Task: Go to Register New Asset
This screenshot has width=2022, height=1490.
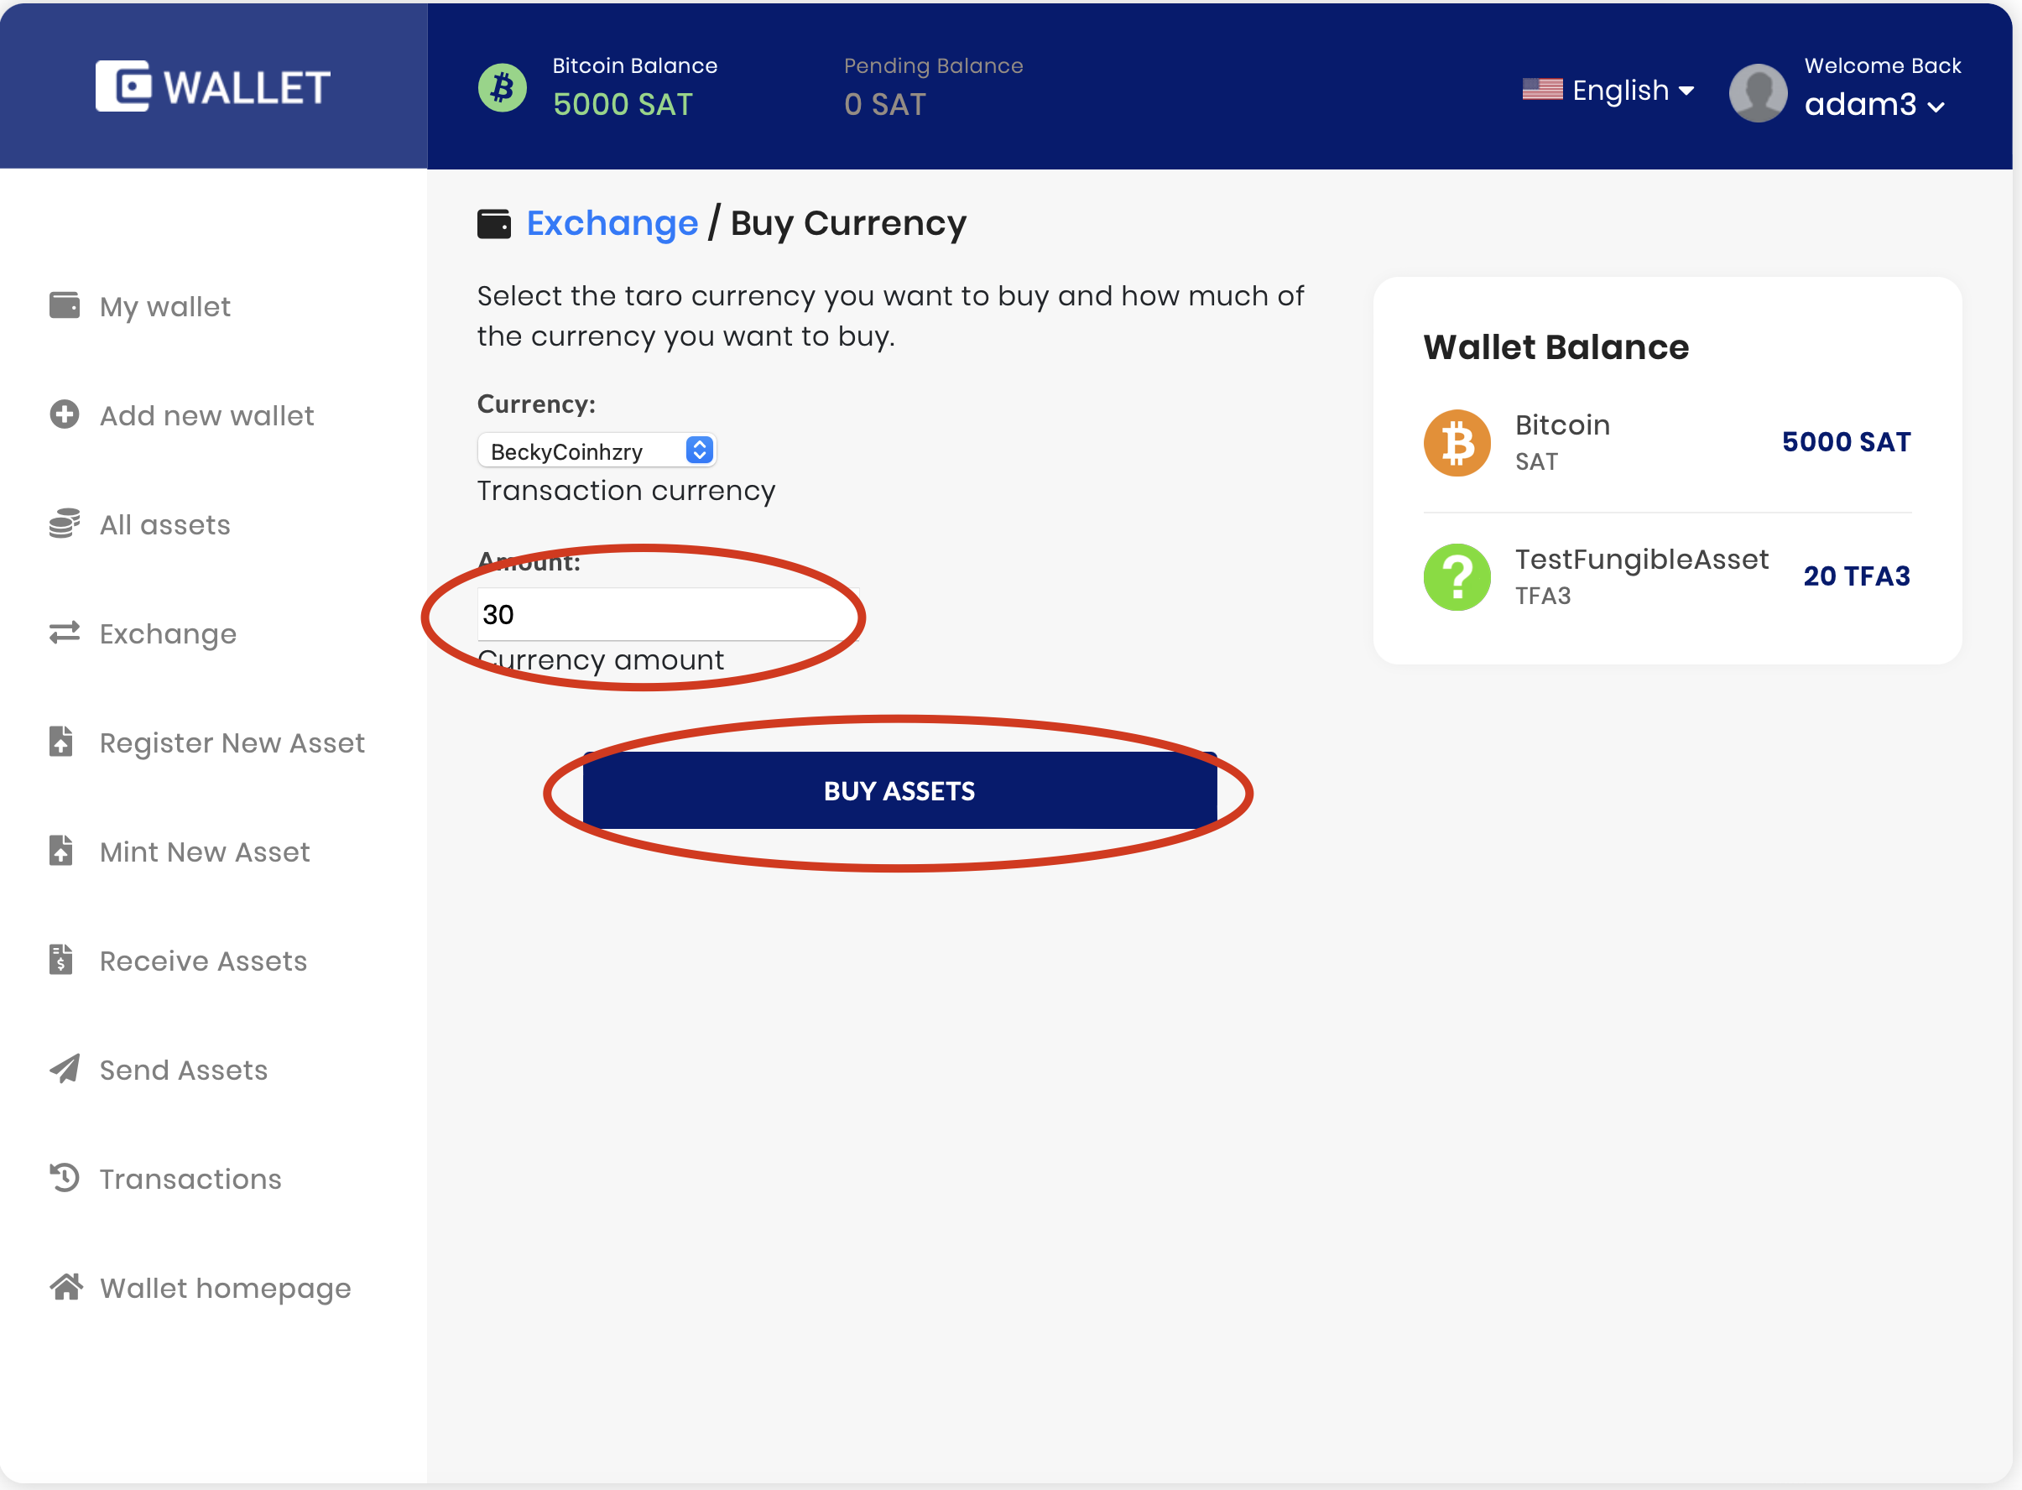Action: pyautogui.click(x=232, y=742)
